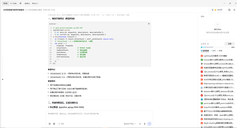Screen dimensions: 237x128
Task: Jump to last conversation outline dot
Action: (x=2, y=79)
